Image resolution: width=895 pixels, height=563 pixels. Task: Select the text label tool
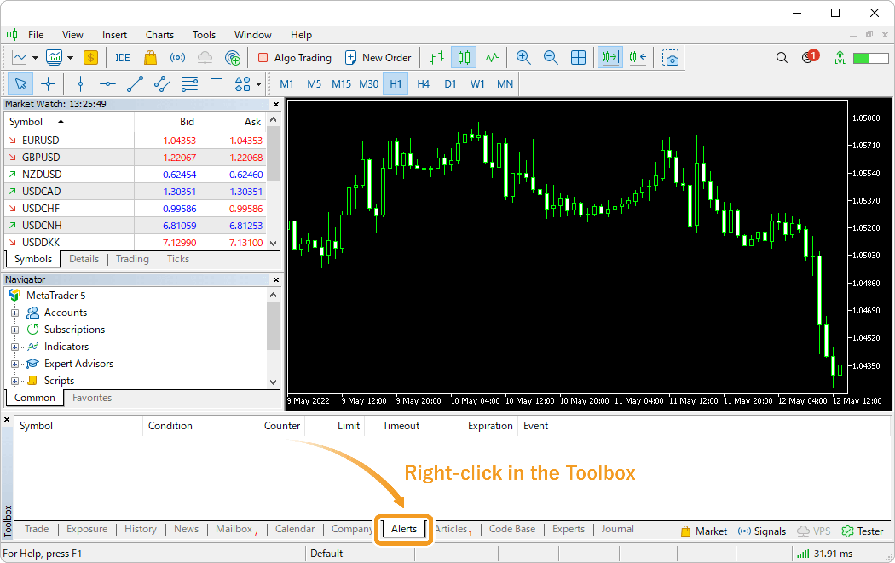217,84
